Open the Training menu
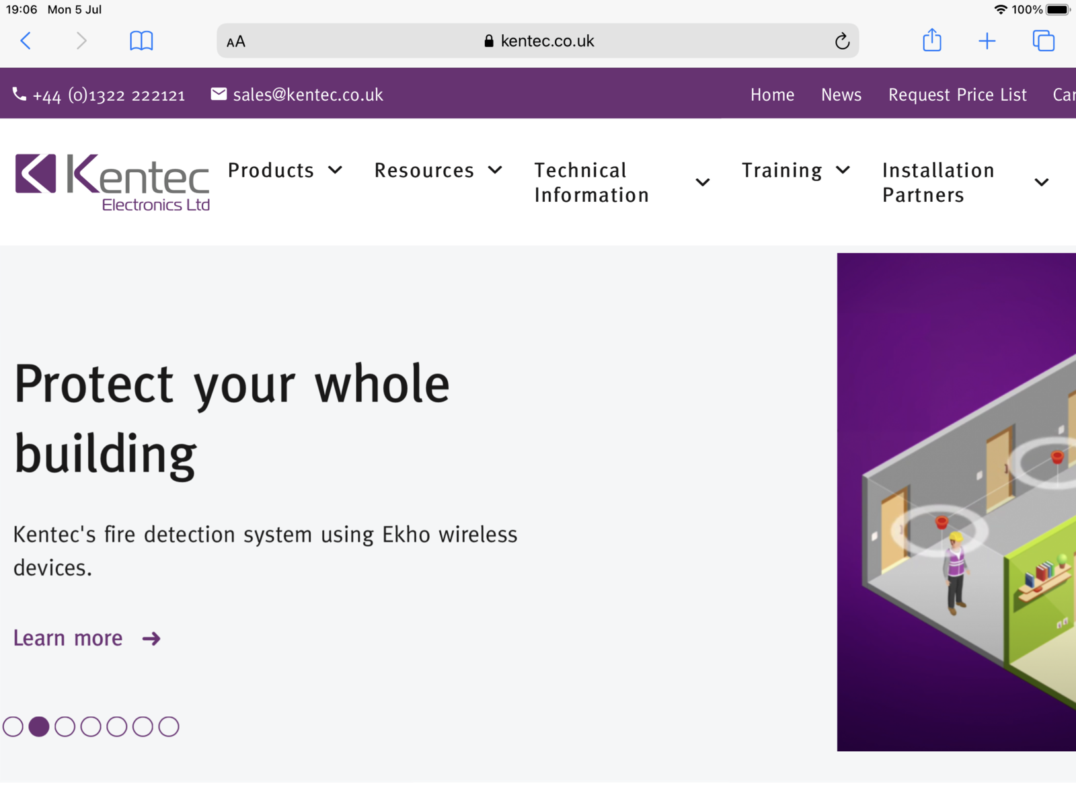1076x807 pixels. pos(796,170)
